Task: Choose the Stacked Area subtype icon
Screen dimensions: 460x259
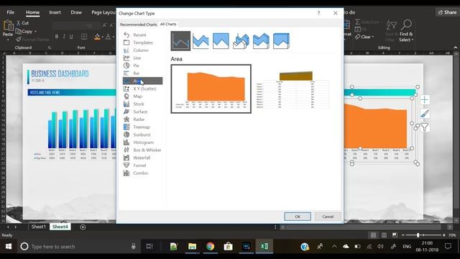Action: coord(201,41)
